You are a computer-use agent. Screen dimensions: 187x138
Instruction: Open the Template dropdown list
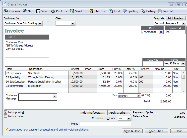[184, 23]
